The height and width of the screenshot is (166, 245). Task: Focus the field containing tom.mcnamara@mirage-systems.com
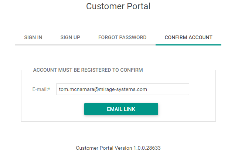[x=122, y=89]
